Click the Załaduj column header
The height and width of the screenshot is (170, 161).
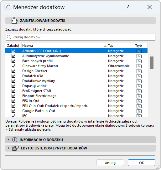click(x=13, y=46)
